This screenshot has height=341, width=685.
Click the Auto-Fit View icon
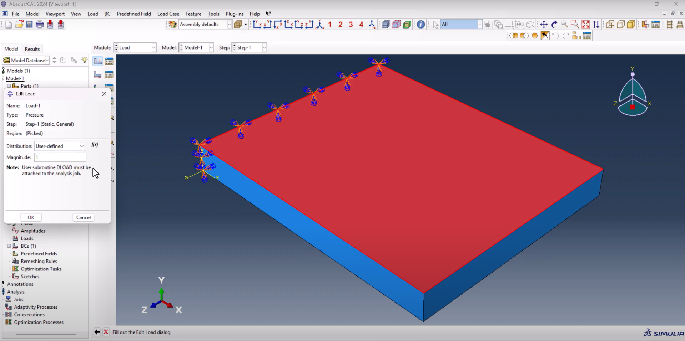[x=585, y=24]
